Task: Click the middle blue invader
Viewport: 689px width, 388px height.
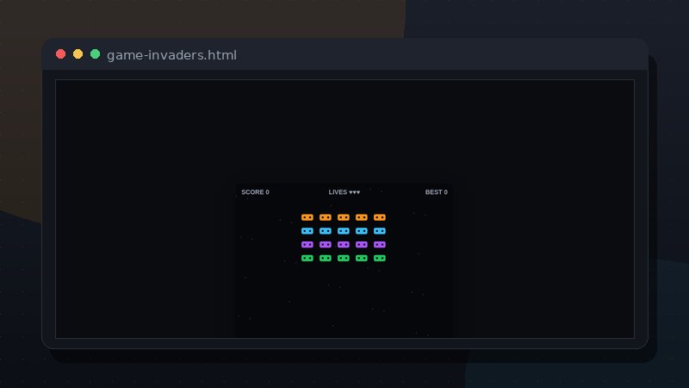Action: (343, 231)
